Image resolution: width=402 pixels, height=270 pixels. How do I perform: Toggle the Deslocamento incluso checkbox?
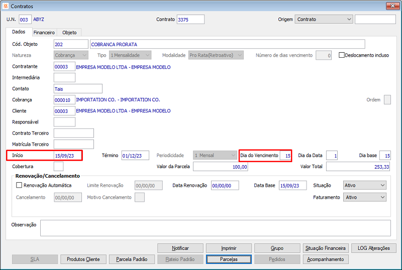click(342, 55)
